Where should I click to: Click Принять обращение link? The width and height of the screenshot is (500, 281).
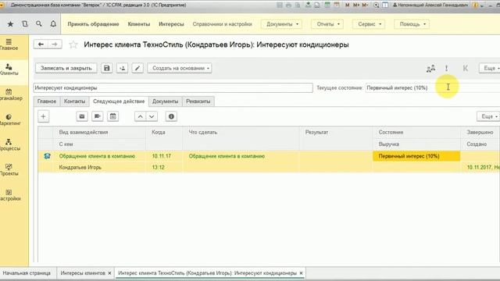point(93,24)
